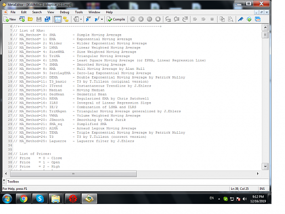285x214 pixels.
Task: Close the Toolbox panel with X
Action: [x=4, y=180]
